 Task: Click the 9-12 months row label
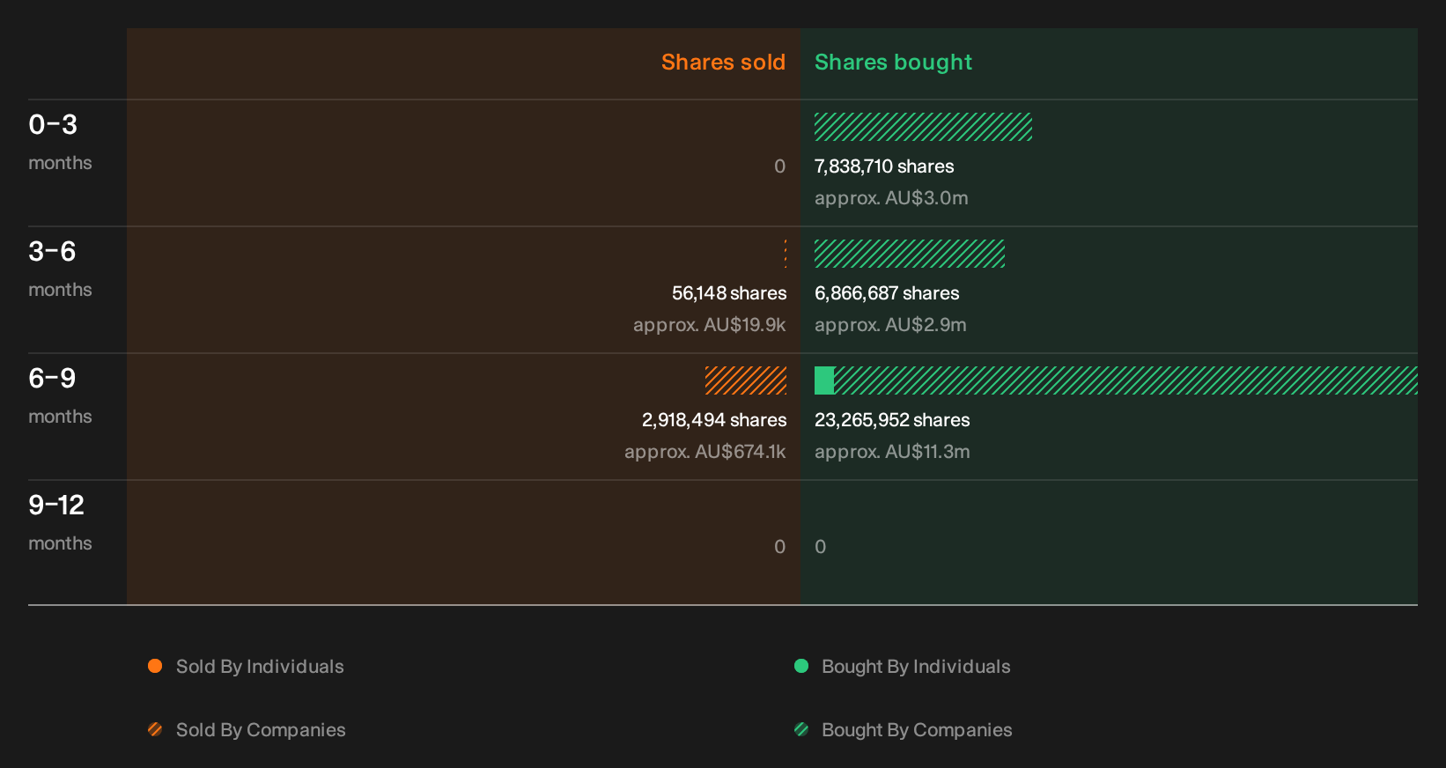tap(60, 521)
